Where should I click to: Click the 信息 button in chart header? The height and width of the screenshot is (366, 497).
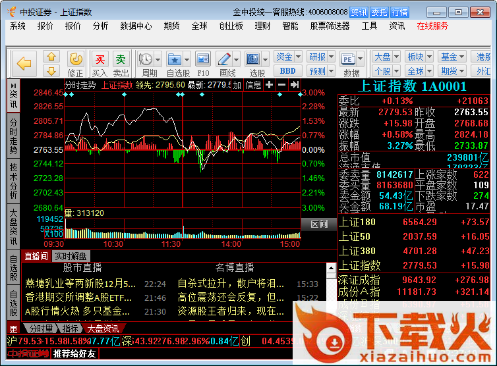[253, 85]
